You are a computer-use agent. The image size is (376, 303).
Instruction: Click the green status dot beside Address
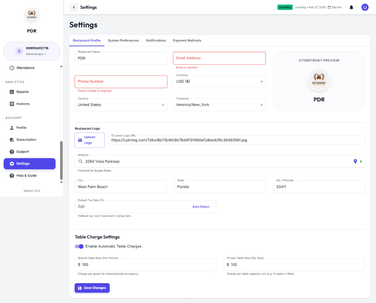pos(361,161)
